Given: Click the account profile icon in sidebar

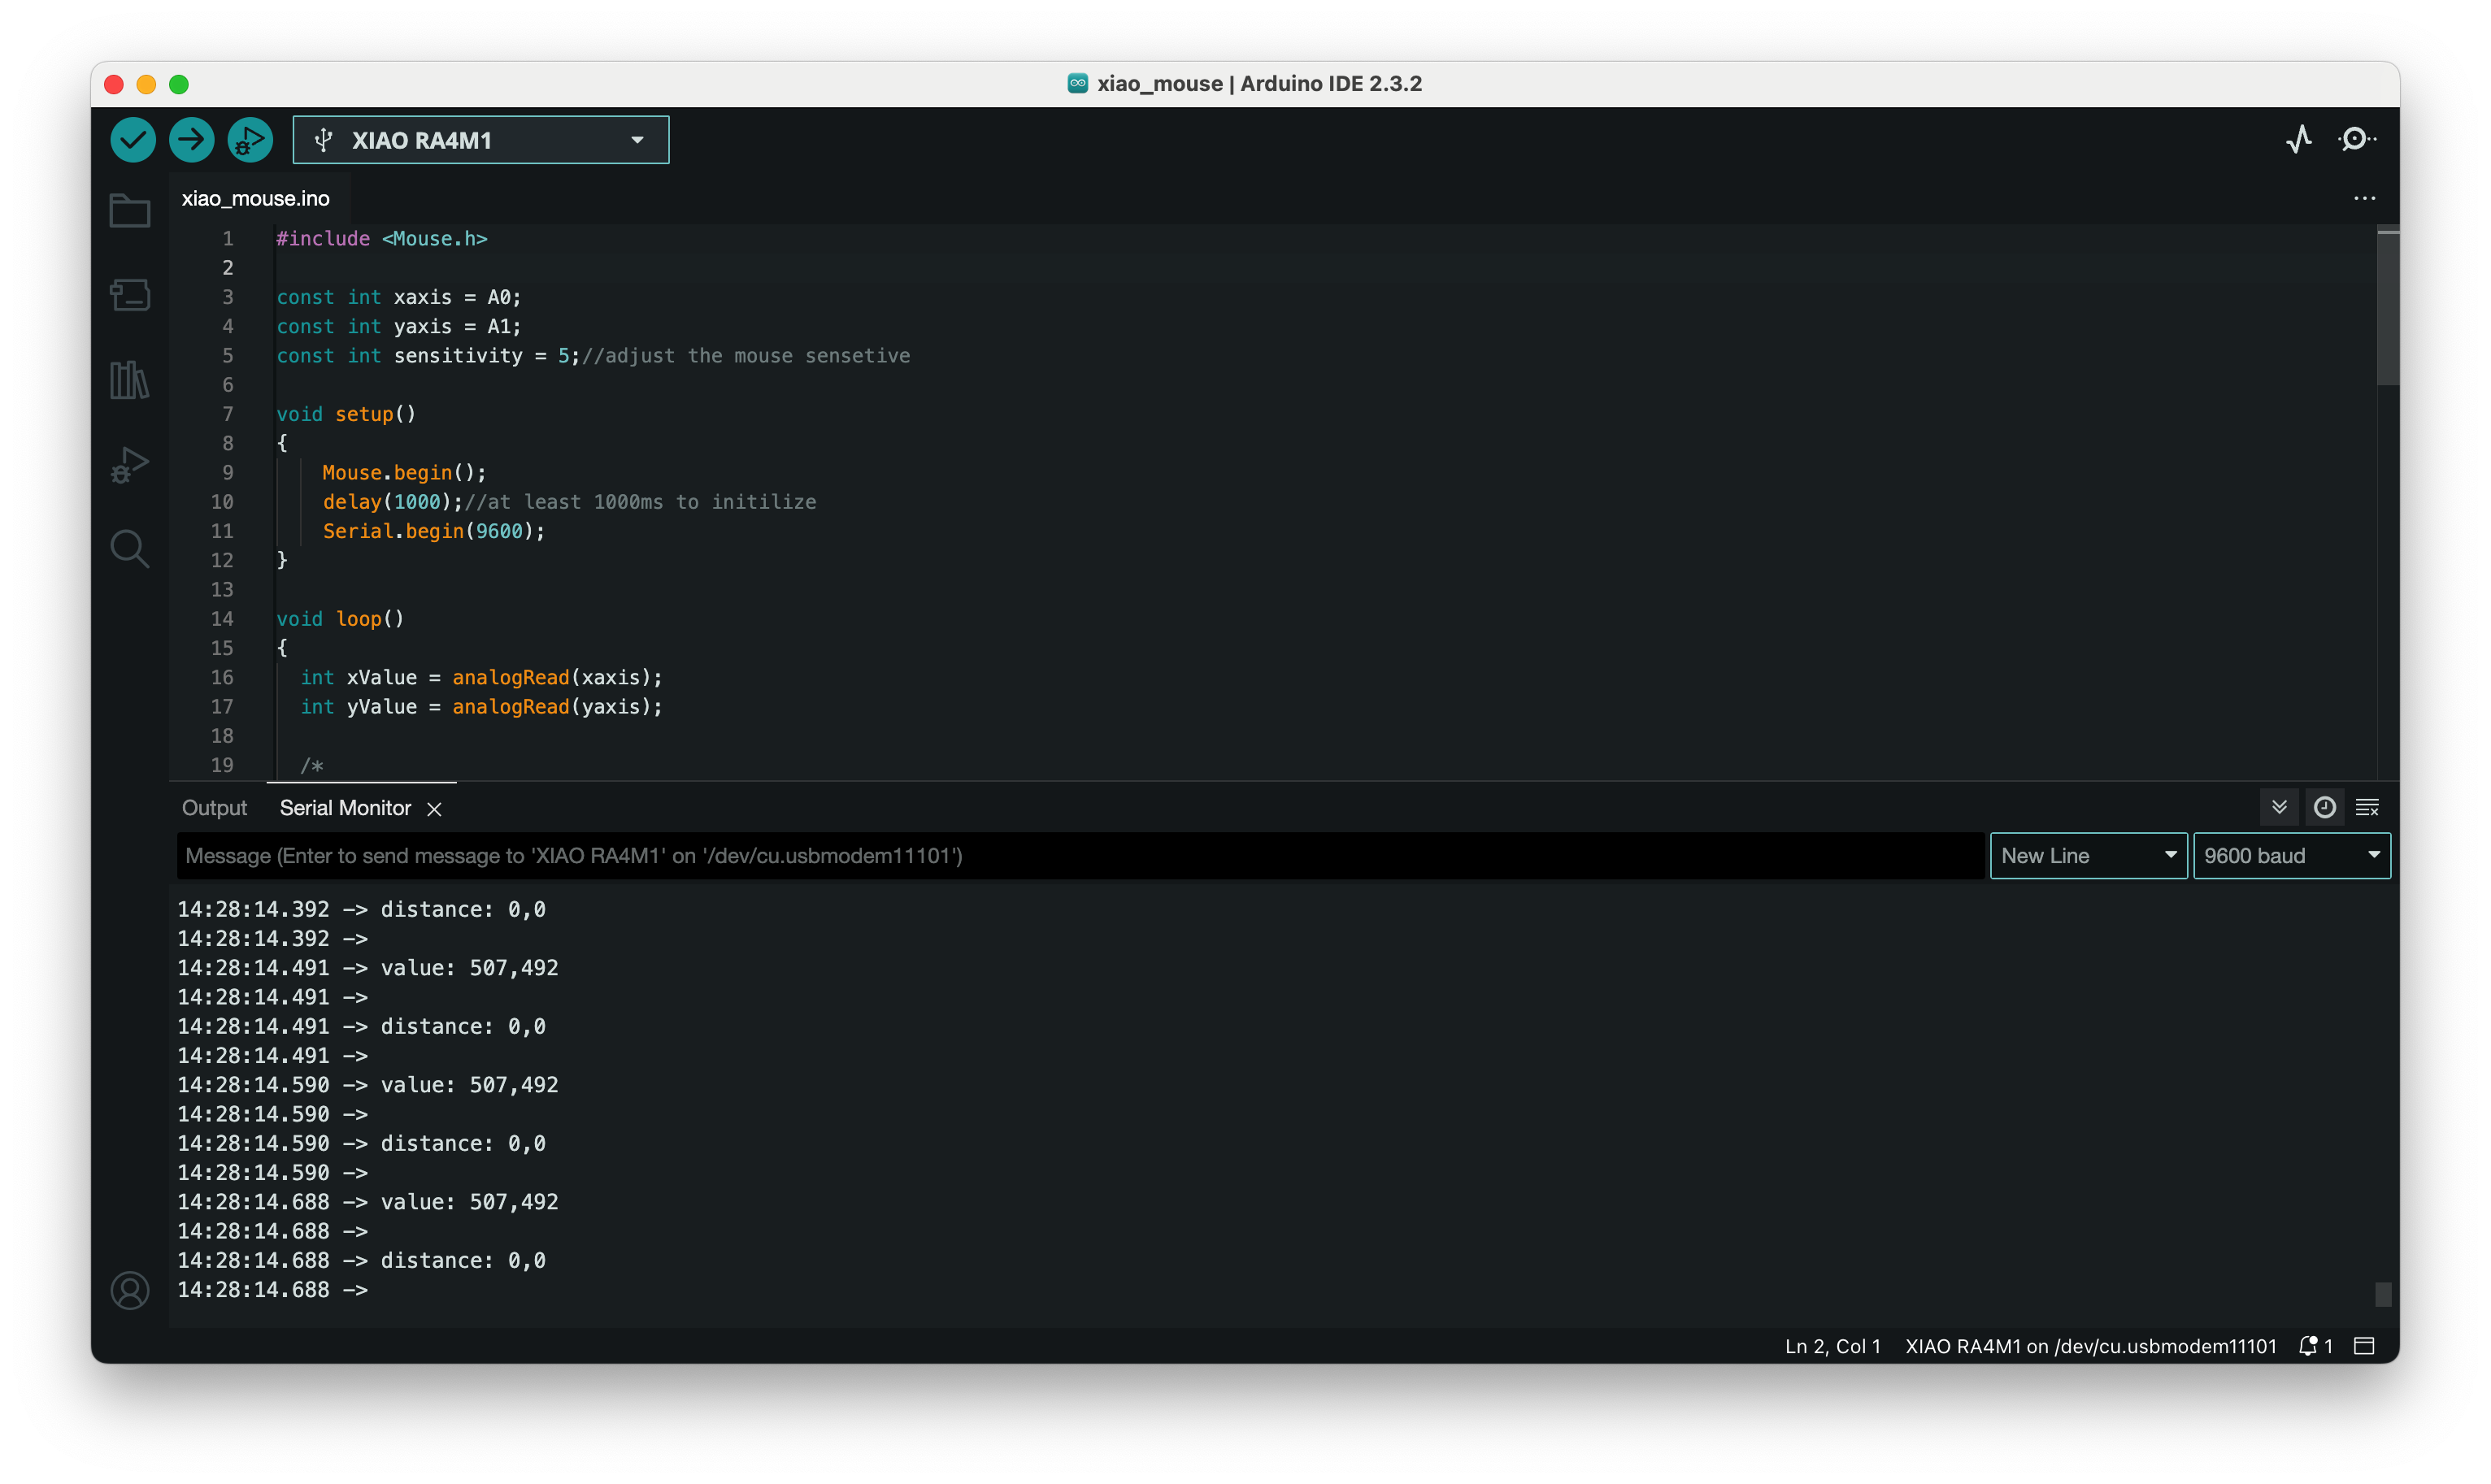Looking at the screenshot, I should point(130,1290).
